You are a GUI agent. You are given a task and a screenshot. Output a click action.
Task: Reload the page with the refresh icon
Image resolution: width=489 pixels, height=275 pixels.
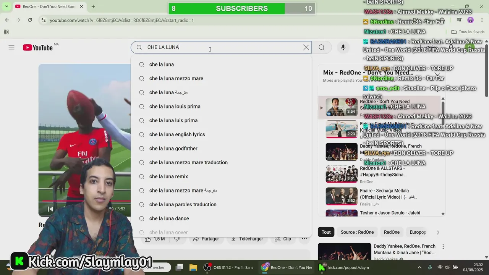30,20
